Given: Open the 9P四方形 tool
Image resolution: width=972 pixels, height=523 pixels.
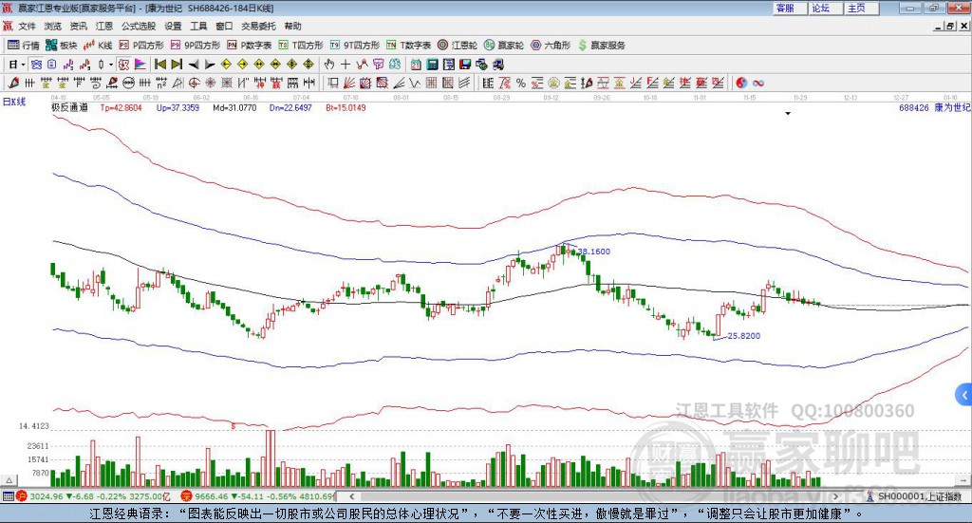Looking at the screenshot, I should [196, 46].
